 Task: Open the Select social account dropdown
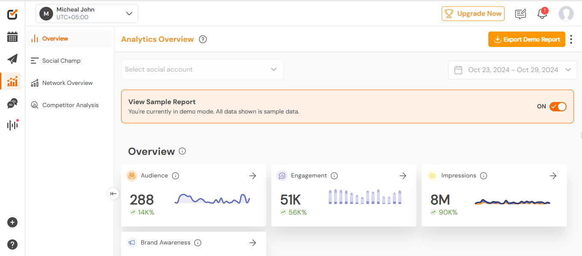(202, 70)
